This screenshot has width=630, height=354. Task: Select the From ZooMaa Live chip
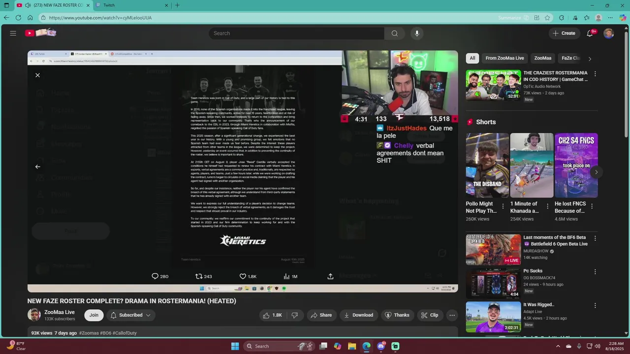click(504, 58)
